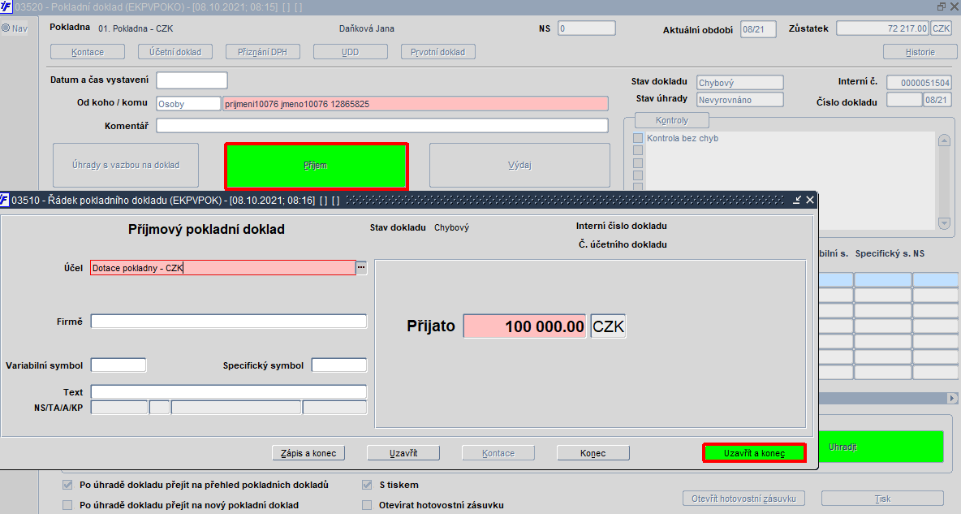
Task: Show the Historie
Action: [x=920, y=52]
